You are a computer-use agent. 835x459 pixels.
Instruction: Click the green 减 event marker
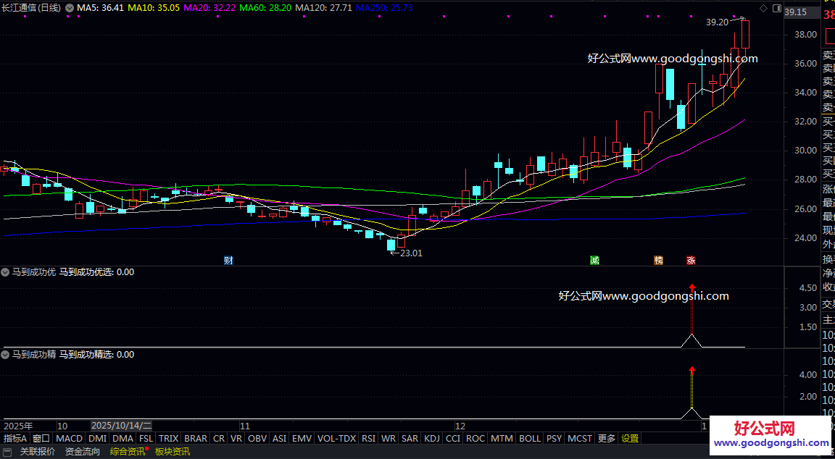point(594,260)
